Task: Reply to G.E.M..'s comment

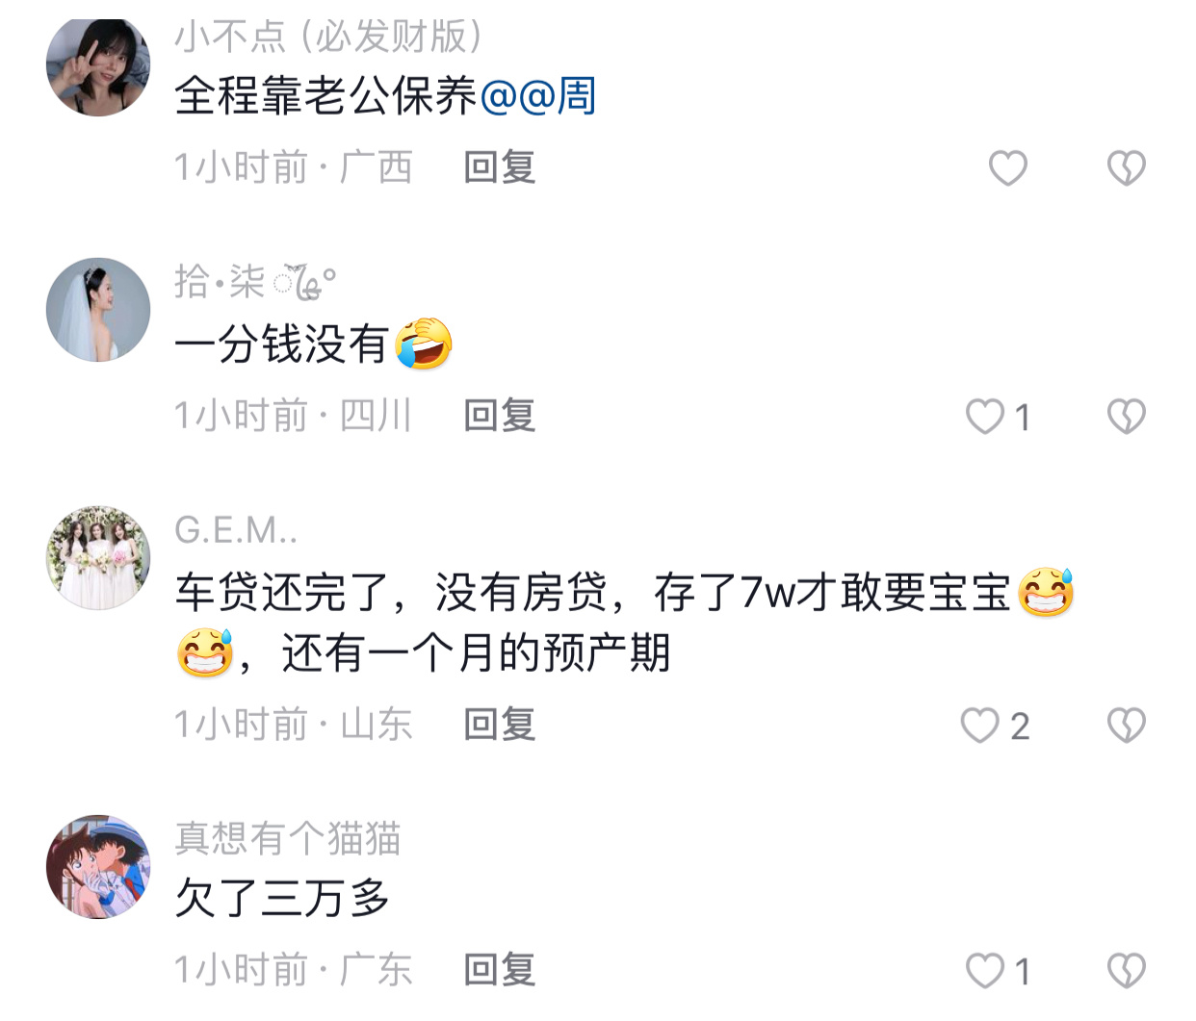Action: click(499, 725)
